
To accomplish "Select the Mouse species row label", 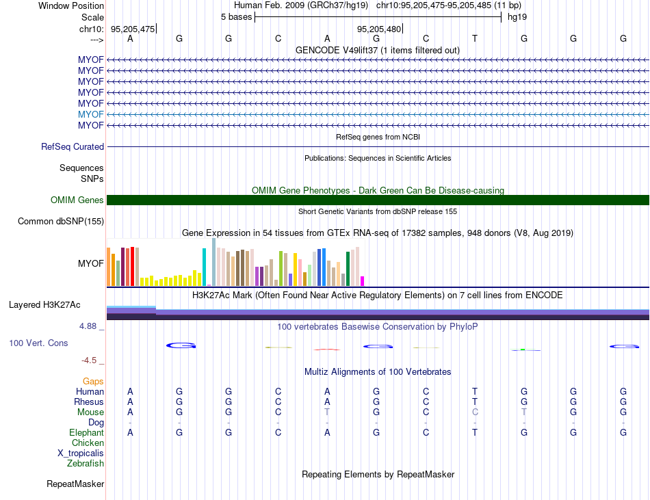I will pos(90,412).
